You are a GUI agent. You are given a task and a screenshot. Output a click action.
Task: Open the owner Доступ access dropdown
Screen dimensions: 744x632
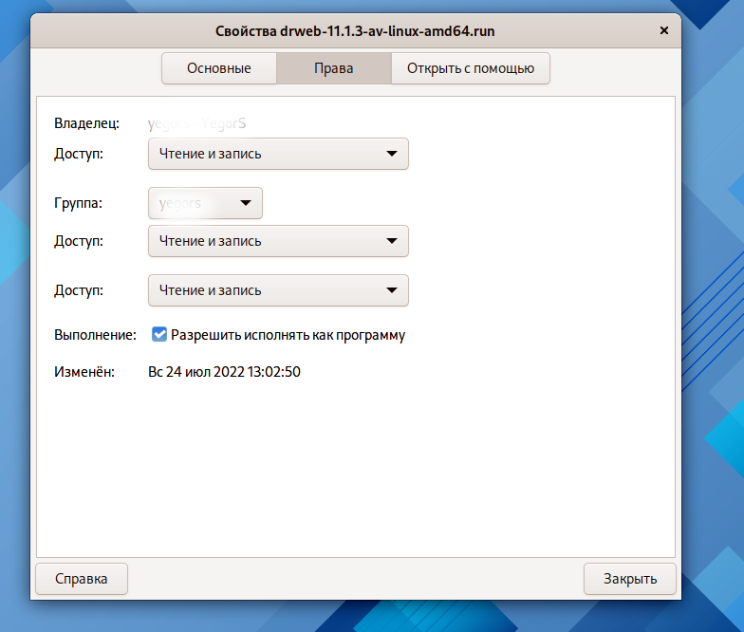click(x=278, y=154)
